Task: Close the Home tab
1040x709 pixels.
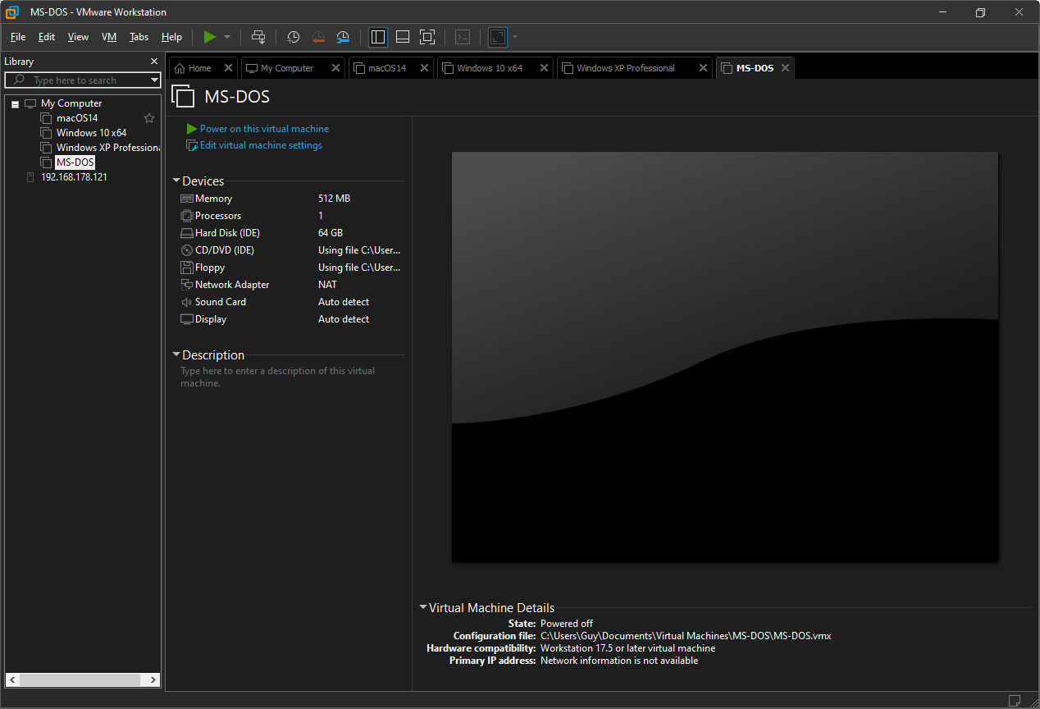Action: click(228, 68)
